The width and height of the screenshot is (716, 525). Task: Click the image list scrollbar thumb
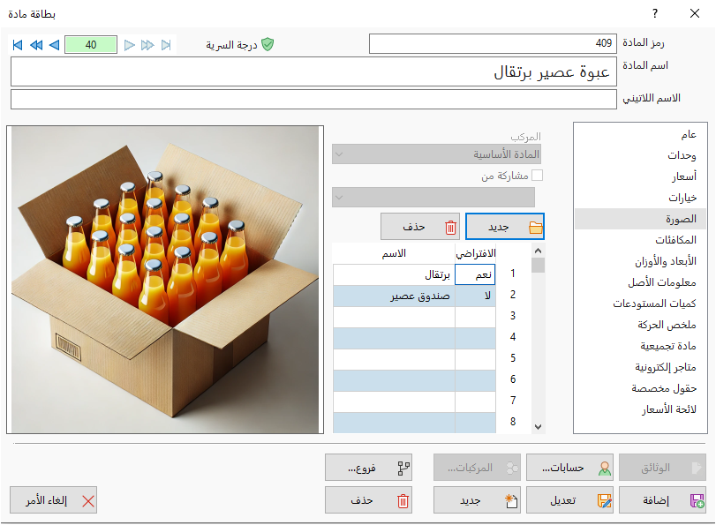point(538,266)
